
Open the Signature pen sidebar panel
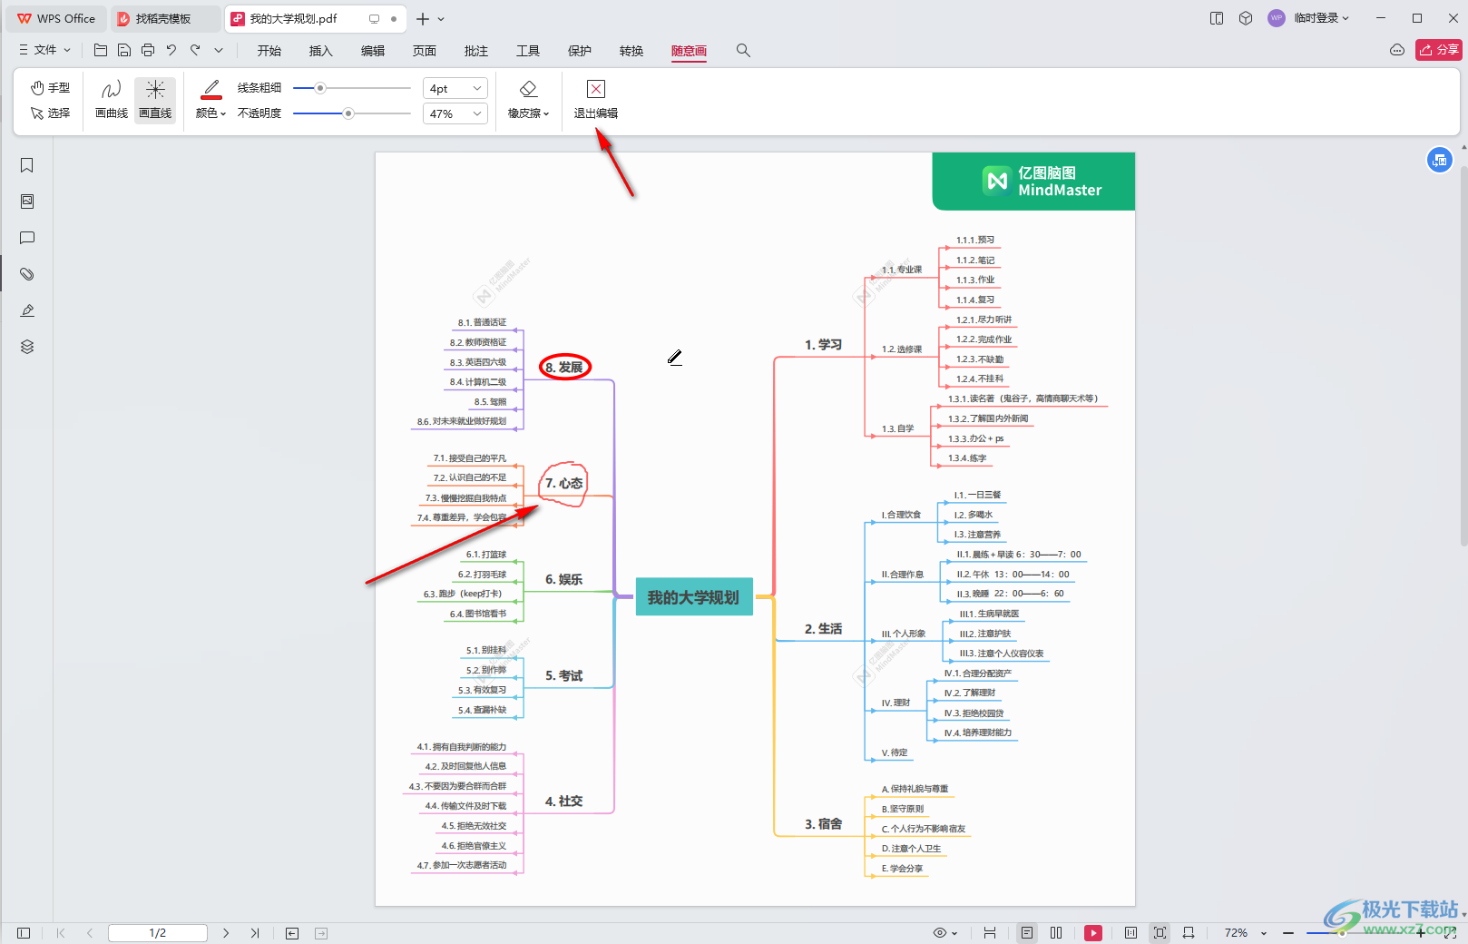[x=27, y=310]
